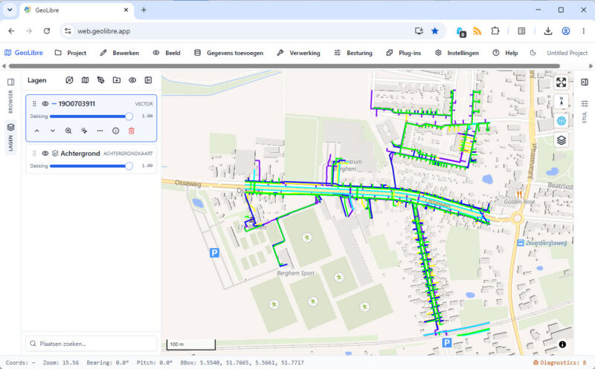
Task: Open layer info for 19O0703911
Action: (116, 131)
